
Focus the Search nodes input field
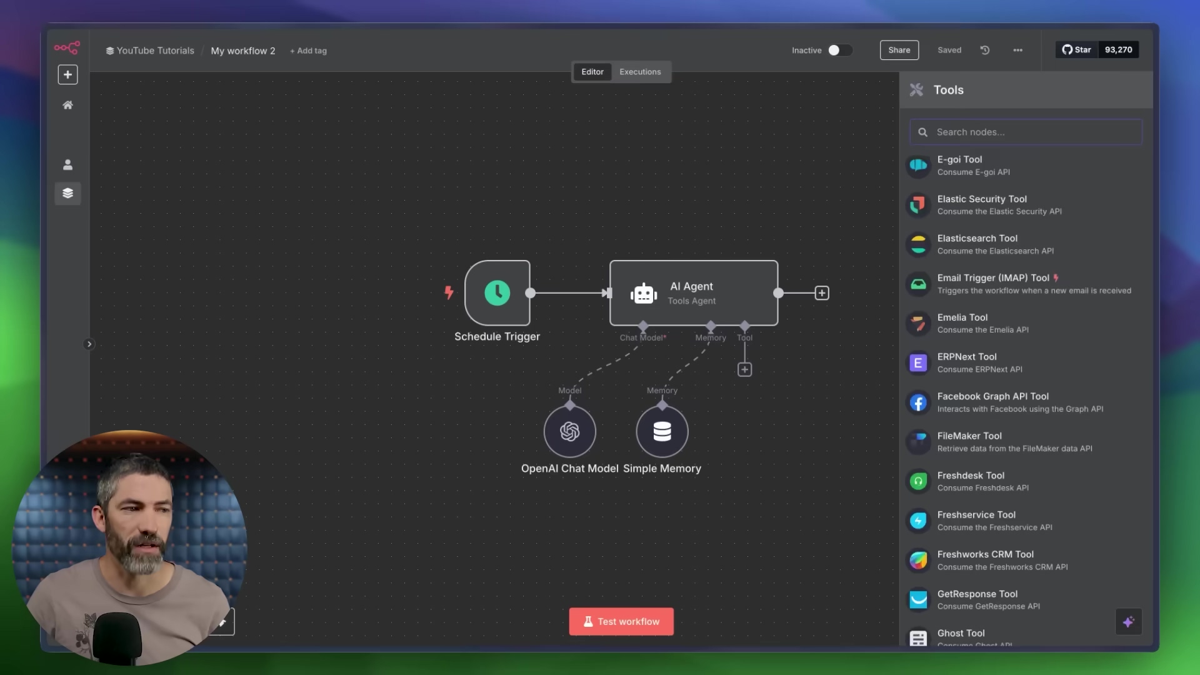1026,132
